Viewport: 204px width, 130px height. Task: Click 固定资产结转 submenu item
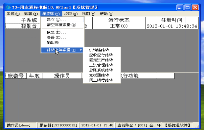102,60
